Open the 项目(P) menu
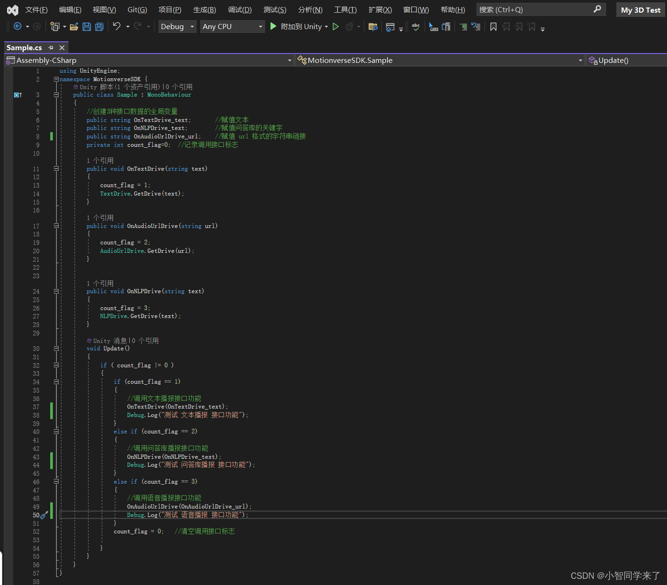667x585 pixels. point(170,10)
